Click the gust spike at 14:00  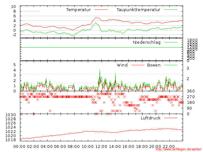(x=115, y=74)
